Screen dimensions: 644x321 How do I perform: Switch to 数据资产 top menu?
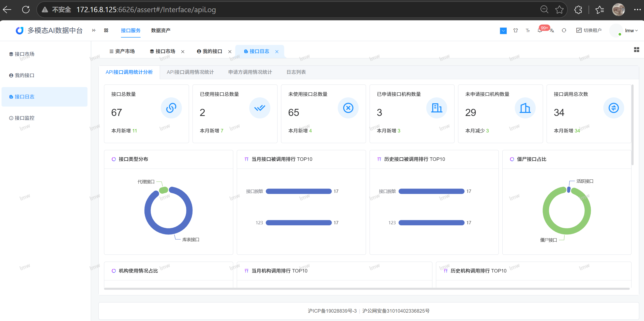pyautogui.click(x=161, y=30)
